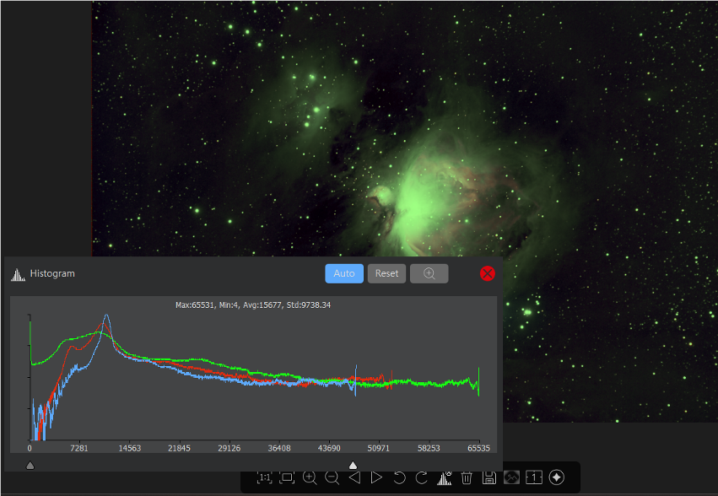The width and height of the screenshot is (718, 496).
Task: Zoom out using the bottom toolbar magnifier
Action: 332,477
